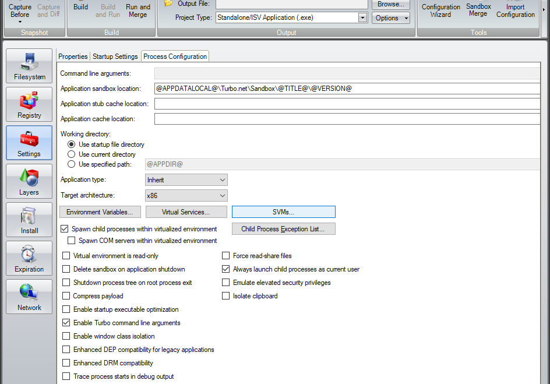Enable window class isolation
550x384 pixels.
click(x=66, y=336)
